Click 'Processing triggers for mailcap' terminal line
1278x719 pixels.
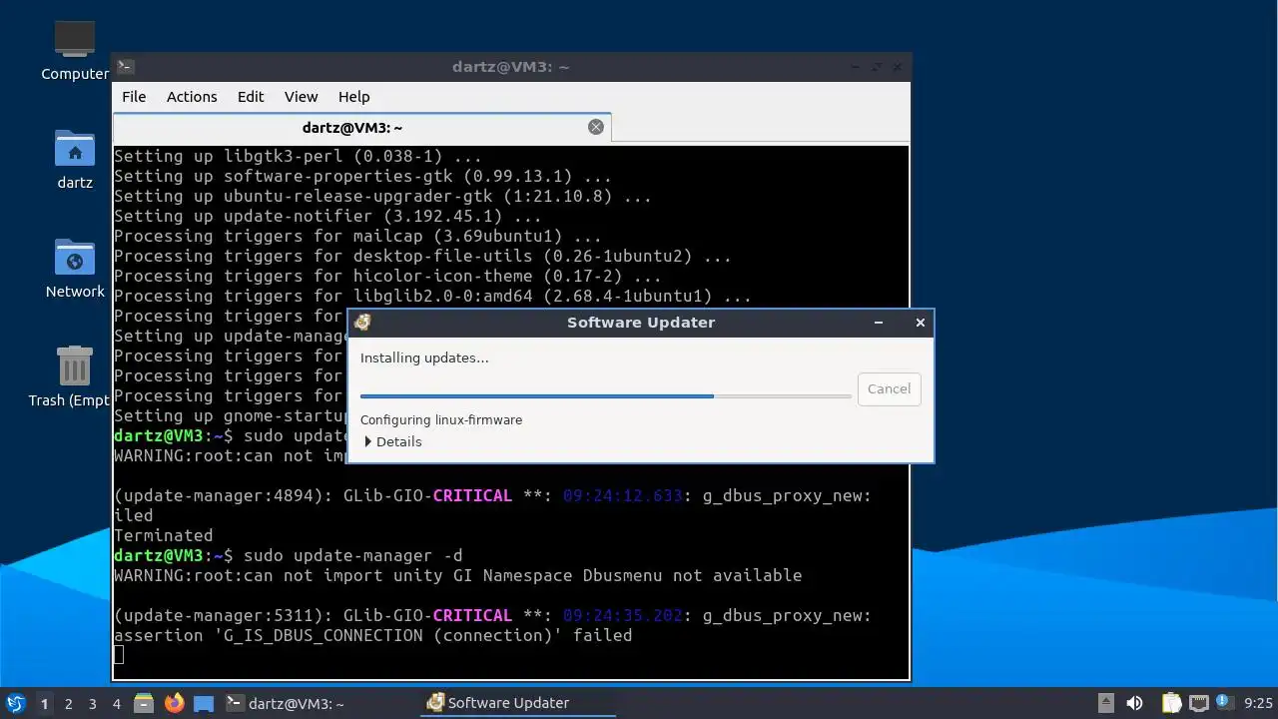pyautogui.click(x=357, y=236)
